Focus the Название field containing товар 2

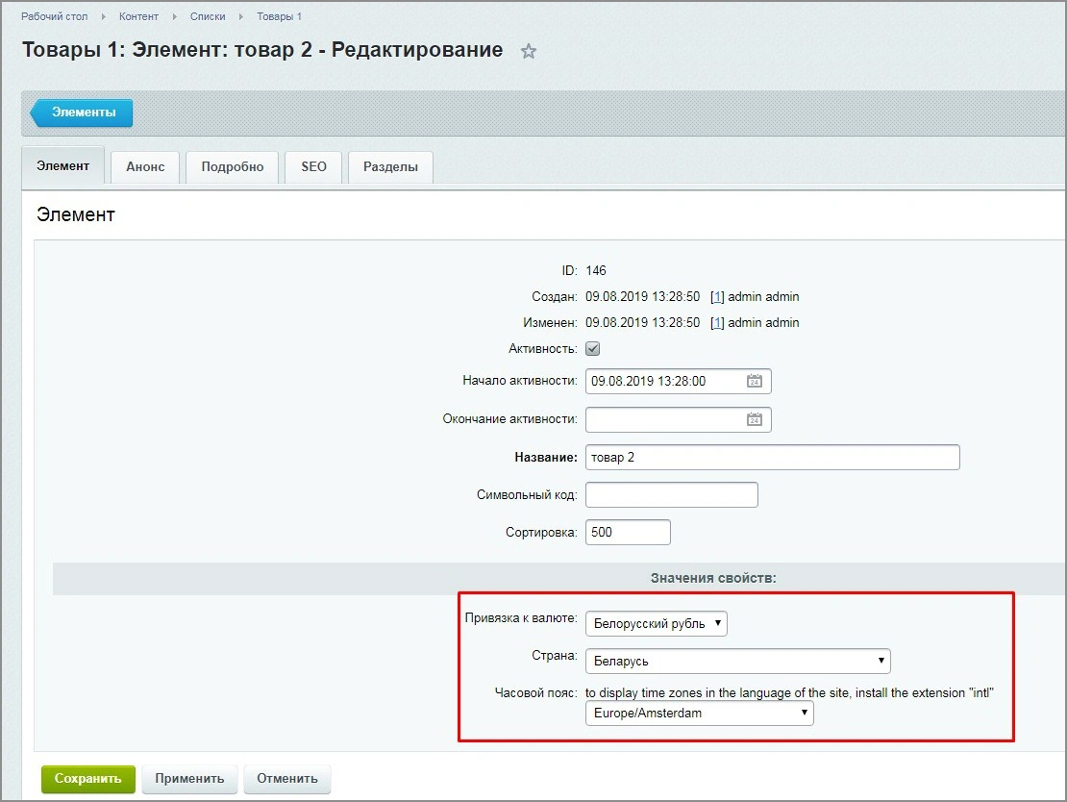pos(772,458)
